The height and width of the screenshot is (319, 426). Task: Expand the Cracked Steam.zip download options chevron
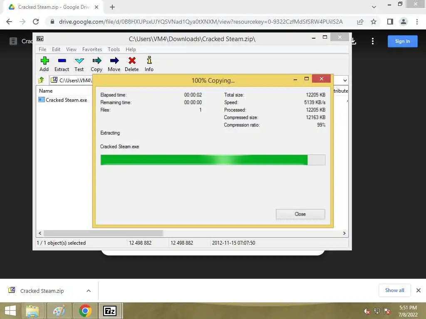(89, 290)
